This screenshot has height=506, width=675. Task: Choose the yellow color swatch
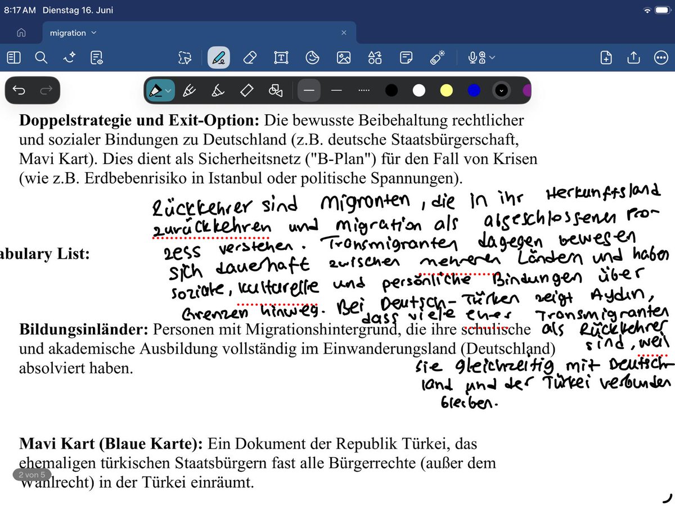(x=447, y=90)
